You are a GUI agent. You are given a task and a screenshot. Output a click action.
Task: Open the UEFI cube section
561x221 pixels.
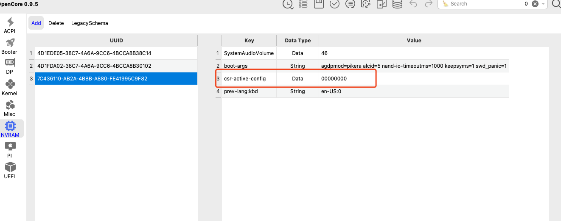click(10, 170)
